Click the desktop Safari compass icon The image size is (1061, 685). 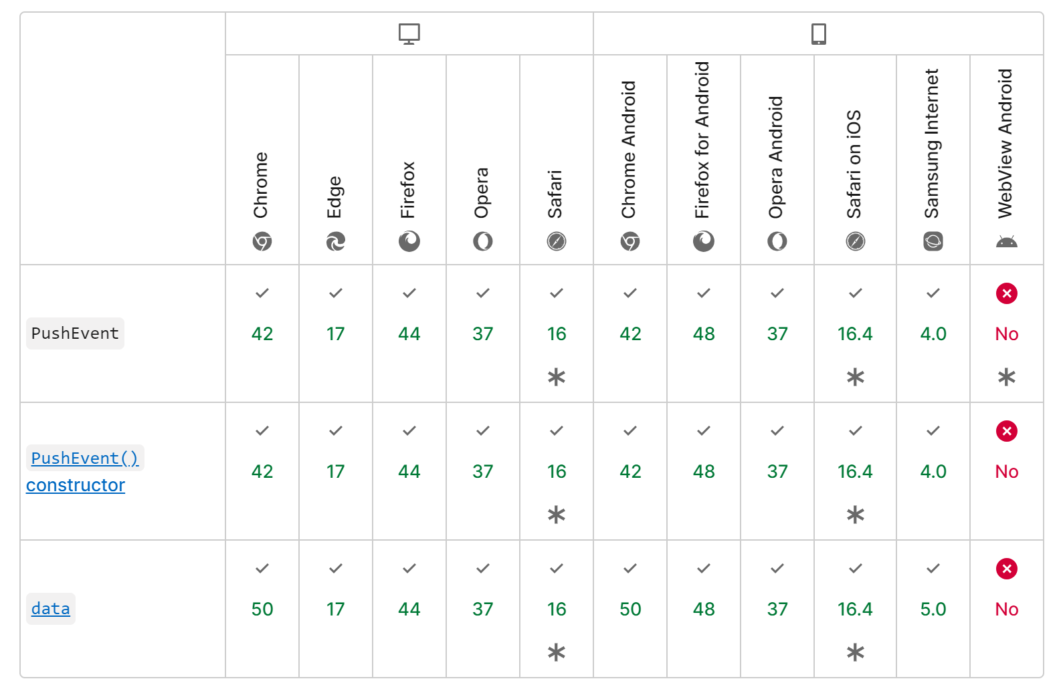(557, 241)
